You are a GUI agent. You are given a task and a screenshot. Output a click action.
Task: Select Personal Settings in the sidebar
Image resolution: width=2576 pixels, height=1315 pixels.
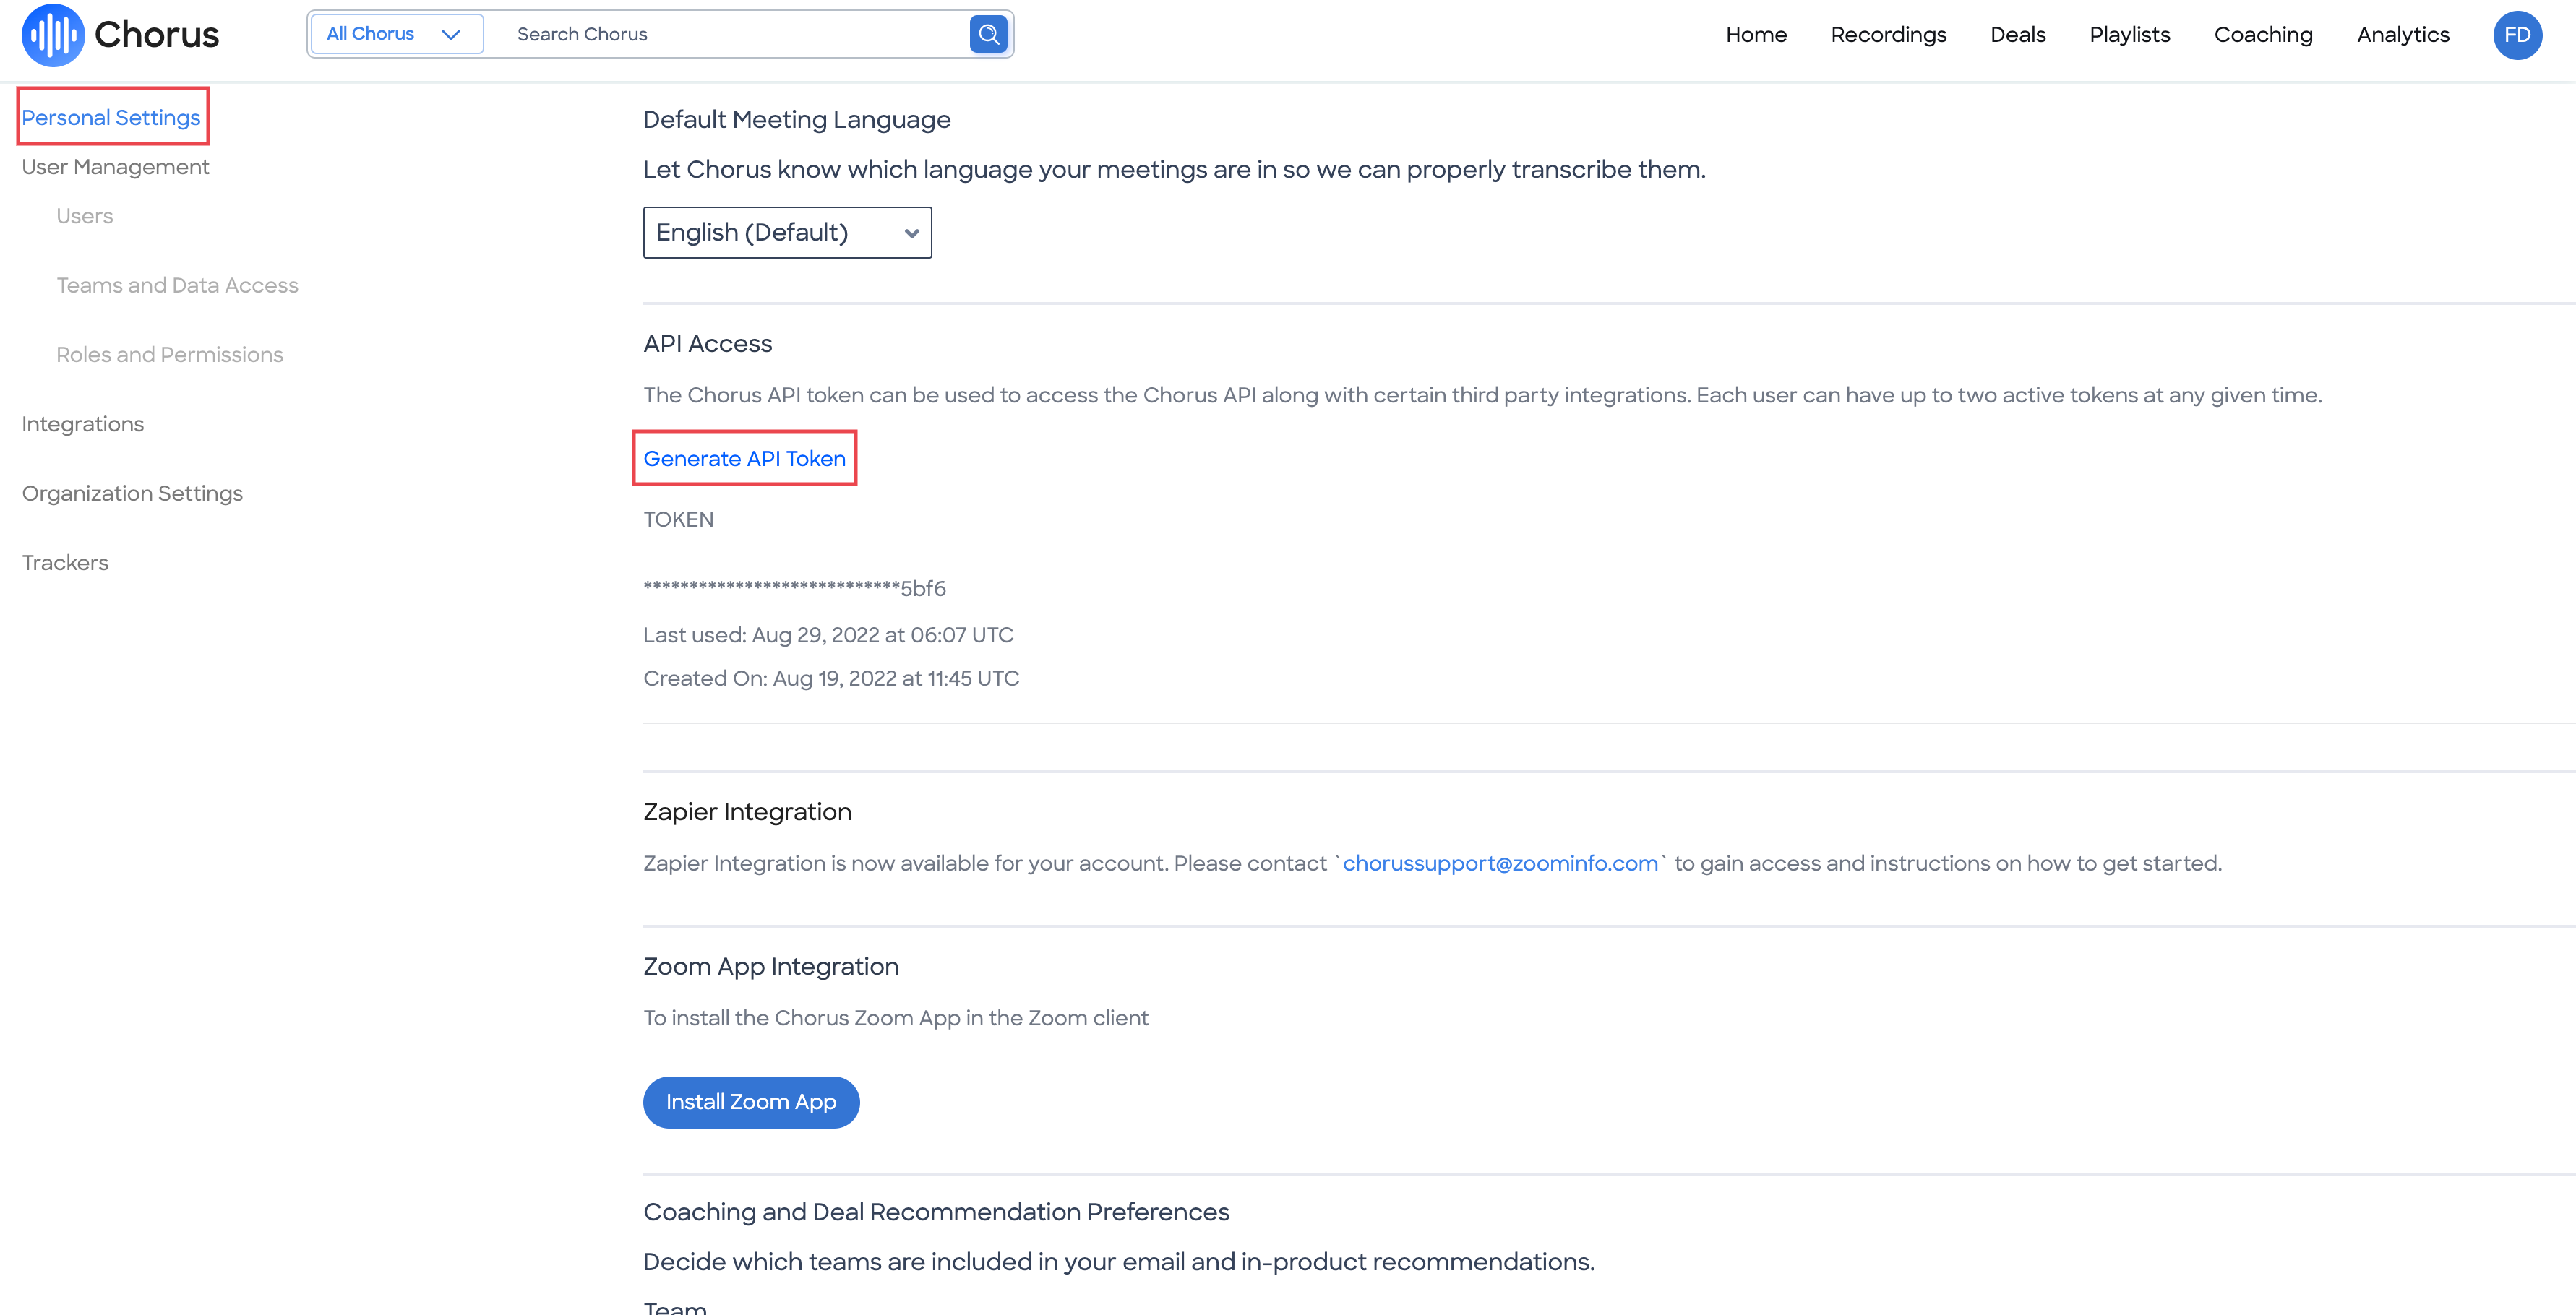(111, 118)
